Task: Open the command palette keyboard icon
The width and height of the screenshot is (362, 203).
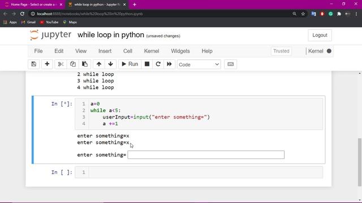Action: tap(230, 64)
